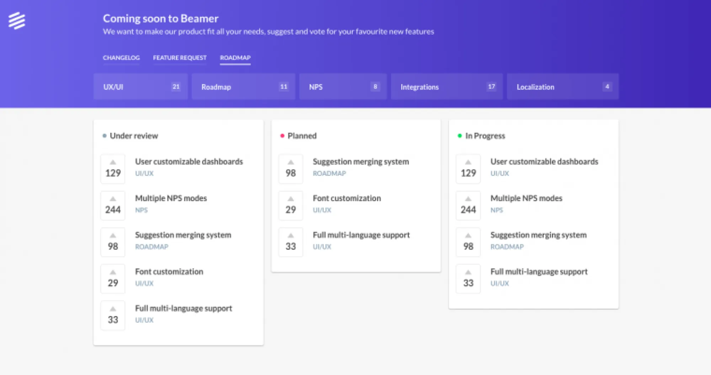Viewport: 711px width, 375px height.
Task: Open the FEATURE REQUEST tab
Action: (x=180, y=57)
